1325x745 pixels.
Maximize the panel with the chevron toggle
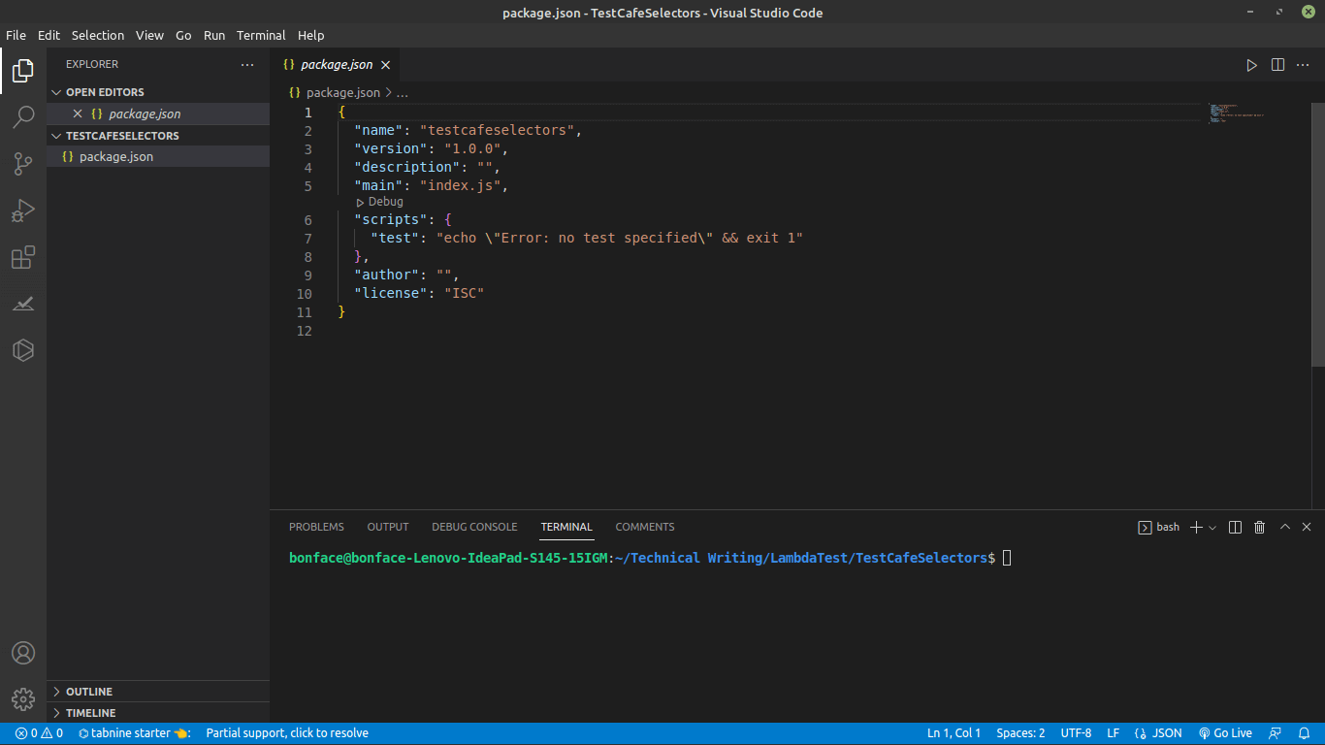click(x=1285, y=527)
